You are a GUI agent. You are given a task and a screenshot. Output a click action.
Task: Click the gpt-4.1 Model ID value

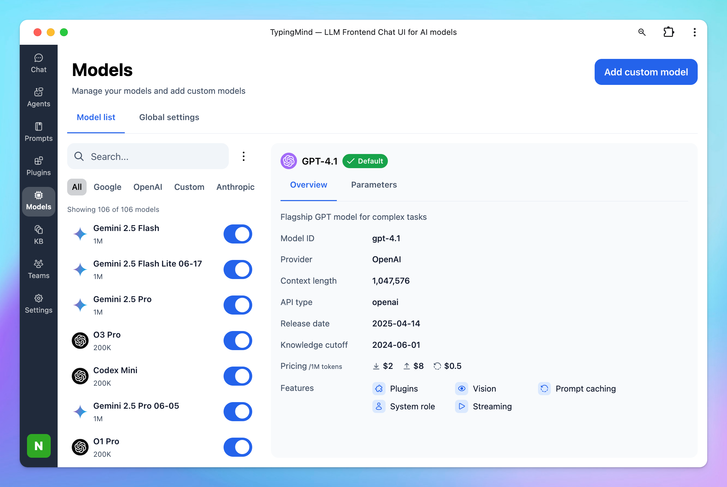[386, 239]
